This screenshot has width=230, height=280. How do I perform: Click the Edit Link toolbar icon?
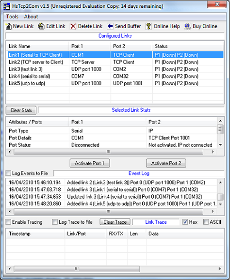point(41,26)
